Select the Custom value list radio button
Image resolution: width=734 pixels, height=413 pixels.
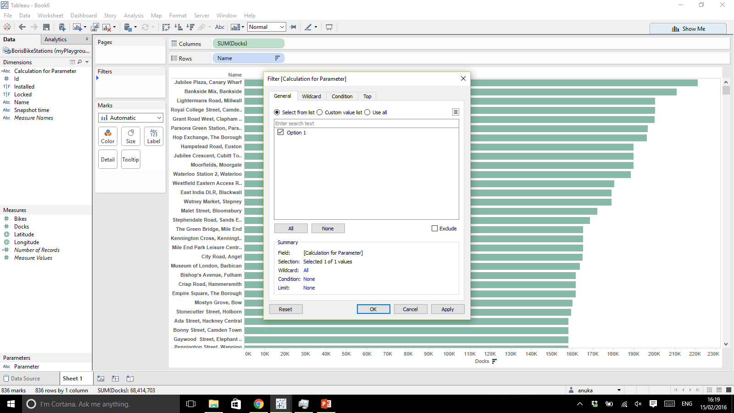click(320, 112)
